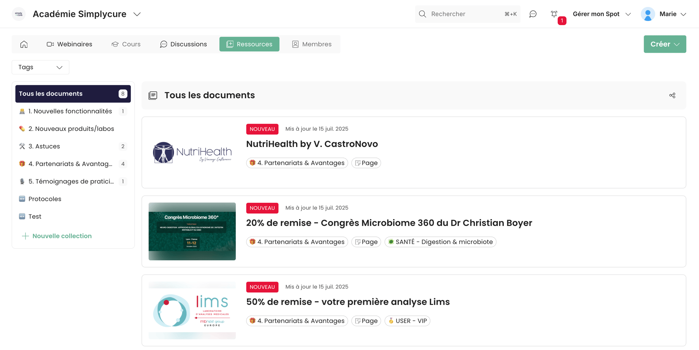Viewport: 699px width, 350px height.
Task: Open 3. Astuces collection
Action: (x=73, y=146)
